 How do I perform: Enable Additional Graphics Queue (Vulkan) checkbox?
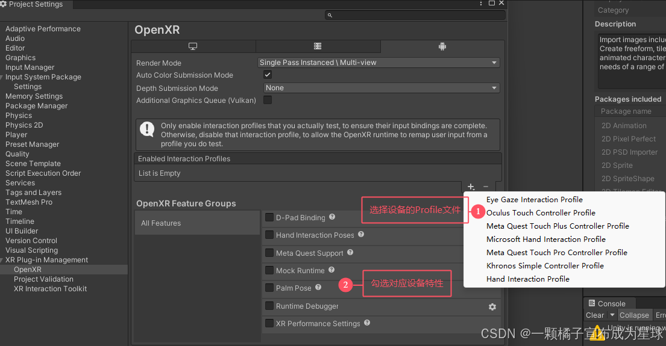(x=268, y=100)
